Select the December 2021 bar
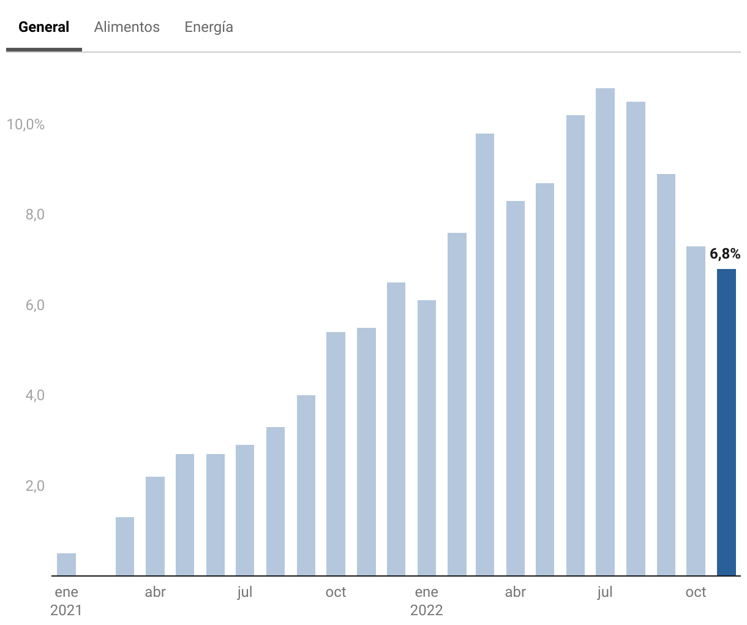 [x=396, y=429]
